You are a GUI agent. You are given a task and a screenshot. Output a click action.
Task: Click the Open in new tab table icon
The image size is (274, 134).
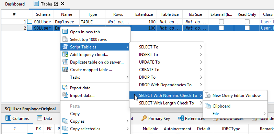coord(65,32)
